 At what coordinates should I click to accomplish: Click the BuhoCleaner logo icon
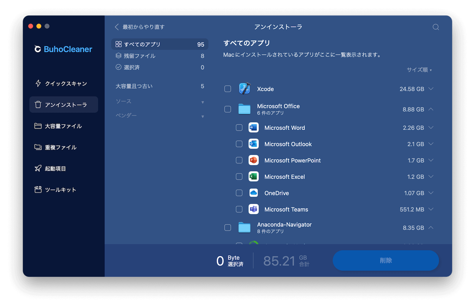[38, 49]
